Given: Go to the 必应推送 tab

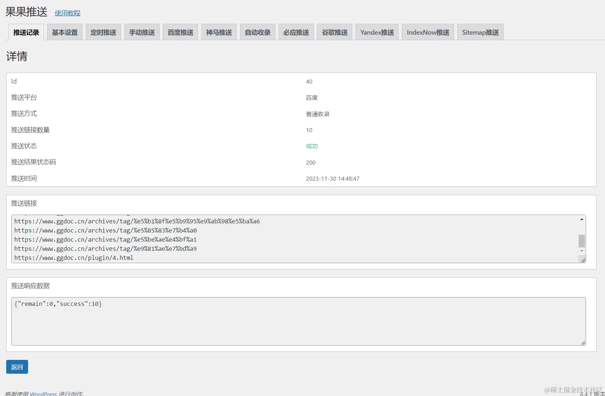Looking at the screenshot, I should coord(296,32).
